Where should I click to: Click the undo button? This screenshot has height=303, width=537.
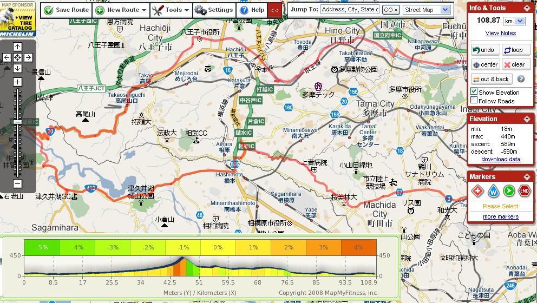point(483,50)
